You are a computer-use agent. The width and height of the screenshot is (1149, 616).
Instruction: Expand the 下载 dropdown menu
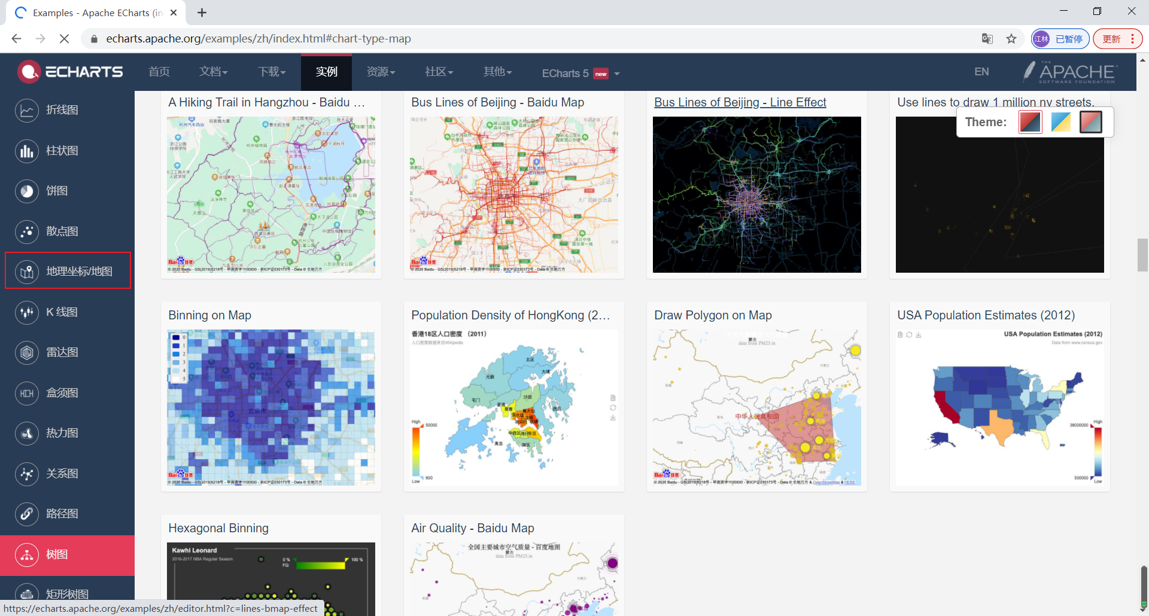(272, 72)
